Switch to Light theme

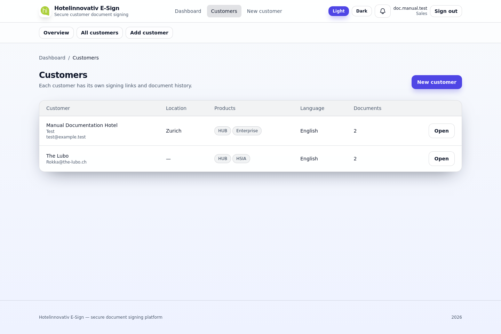point(339,11)
